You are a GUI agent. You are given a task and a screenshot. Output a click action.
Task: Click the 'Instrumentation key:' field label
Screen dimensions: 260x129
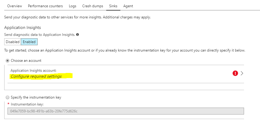[27, 104]
